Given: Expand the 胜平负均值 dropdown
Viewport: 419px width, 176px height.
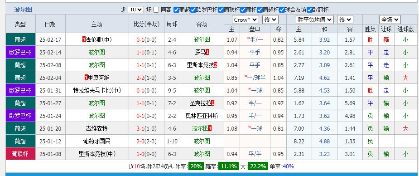Looking at the screenshot, I should pyautogui.click(x=314, y=20).
